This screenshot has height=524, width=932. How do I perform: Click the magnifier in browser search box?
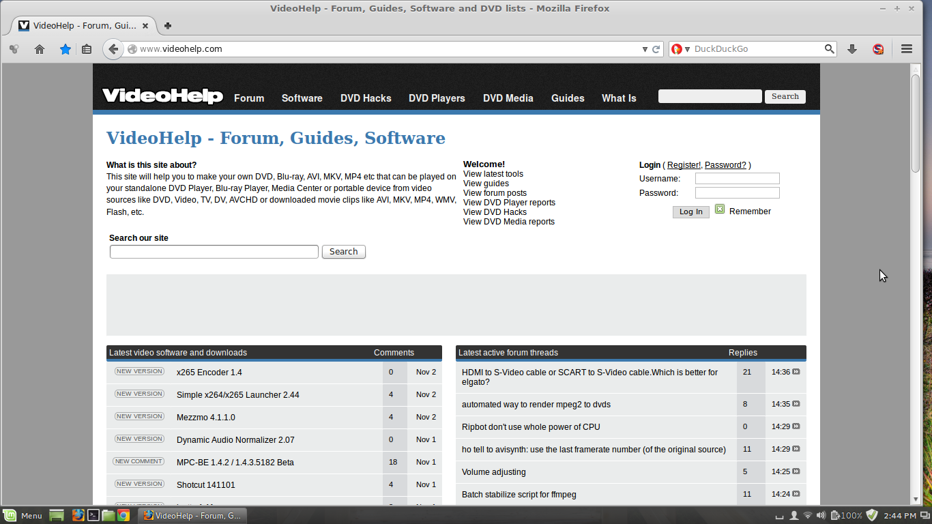coord(829,49)
